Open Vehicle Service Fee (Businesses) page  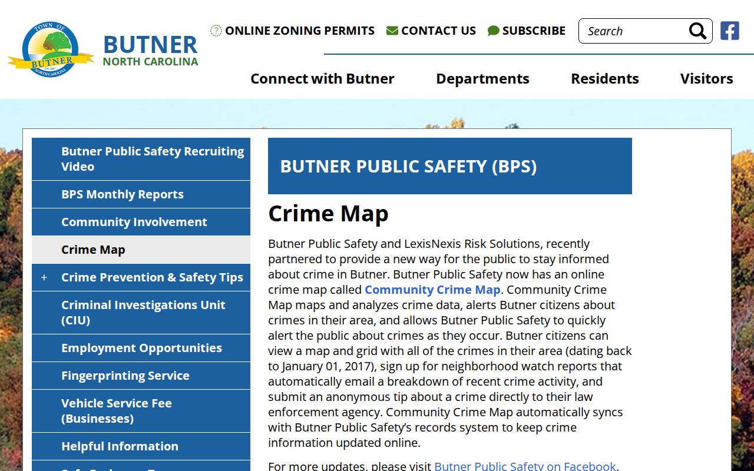coord(141,411)
